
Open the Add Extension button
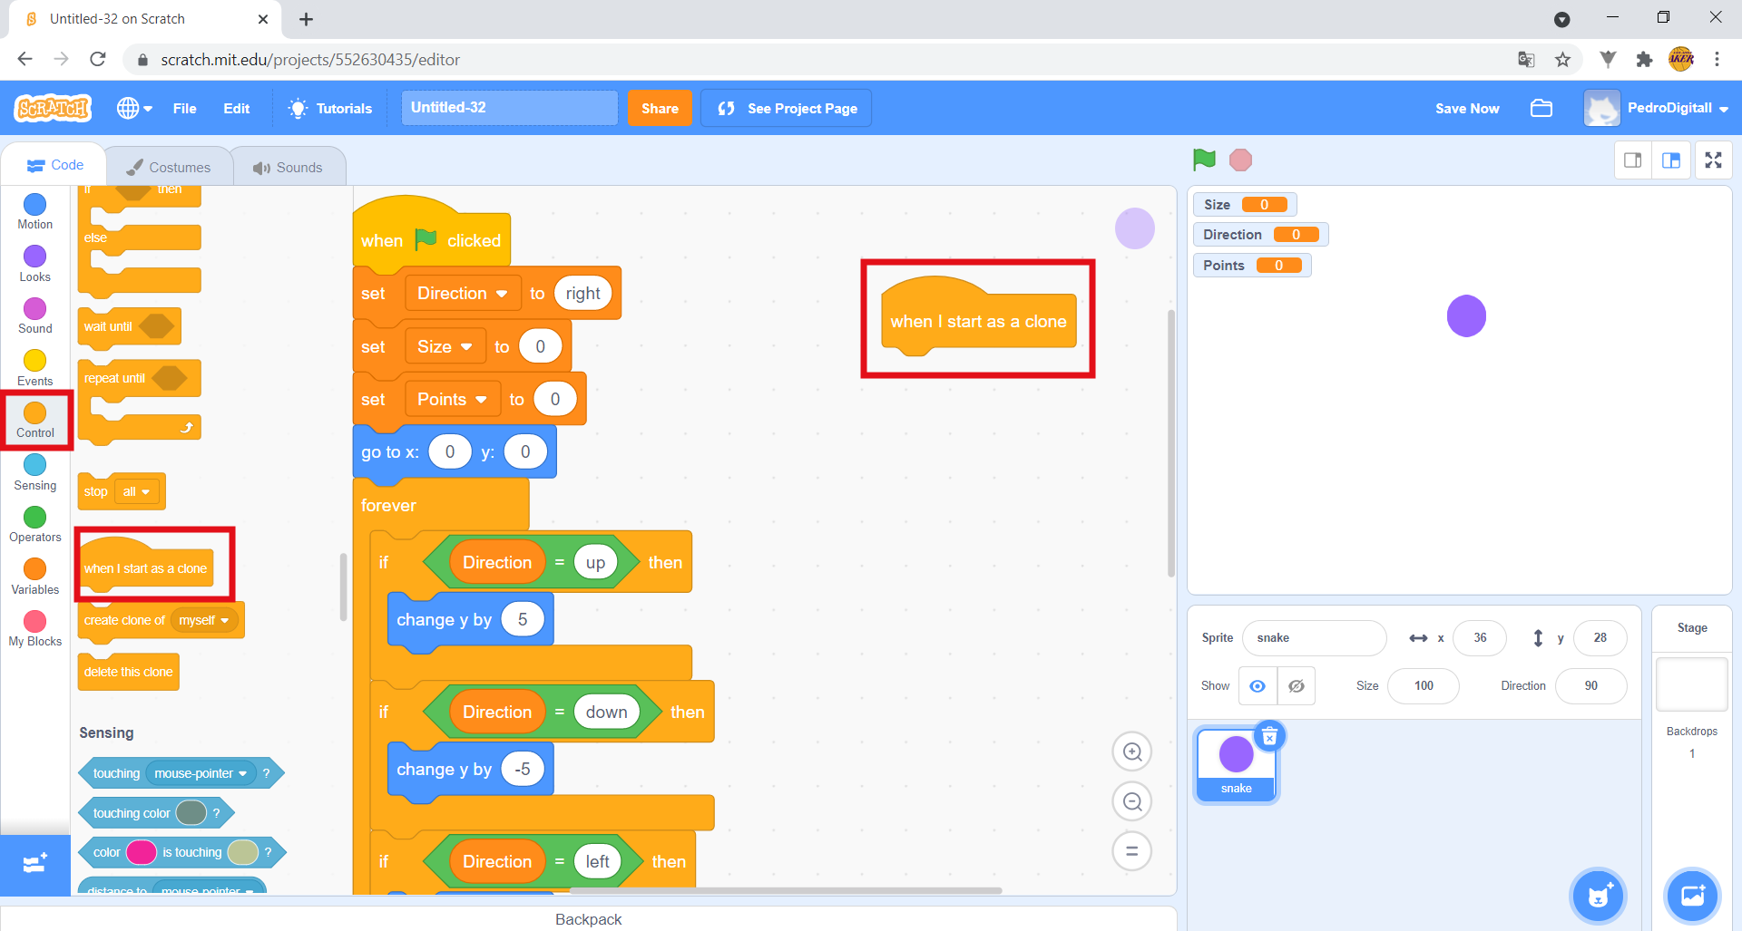[x=34, y=864]
